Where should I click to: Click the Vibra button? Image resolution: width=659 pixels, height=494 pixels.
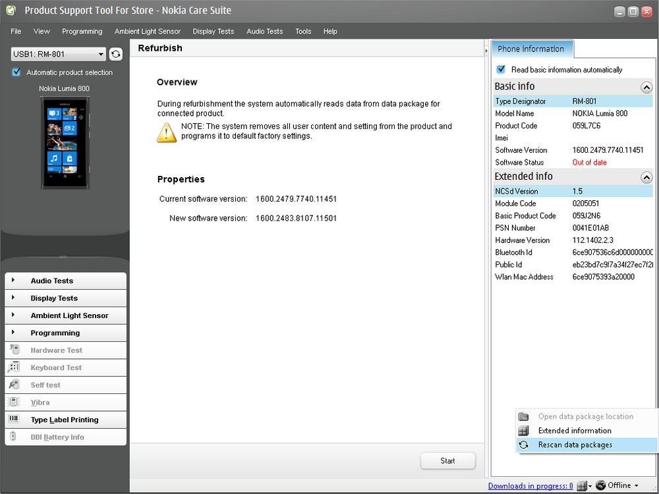pyautogui.click(x=65, y=402)
